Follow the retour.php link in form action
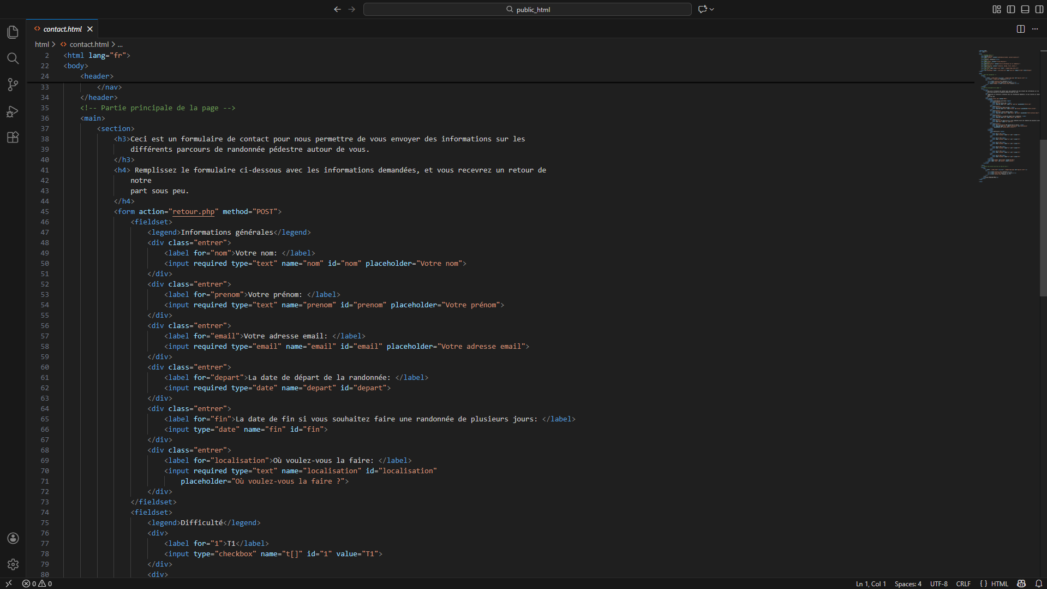 click(x=193, y=211)
